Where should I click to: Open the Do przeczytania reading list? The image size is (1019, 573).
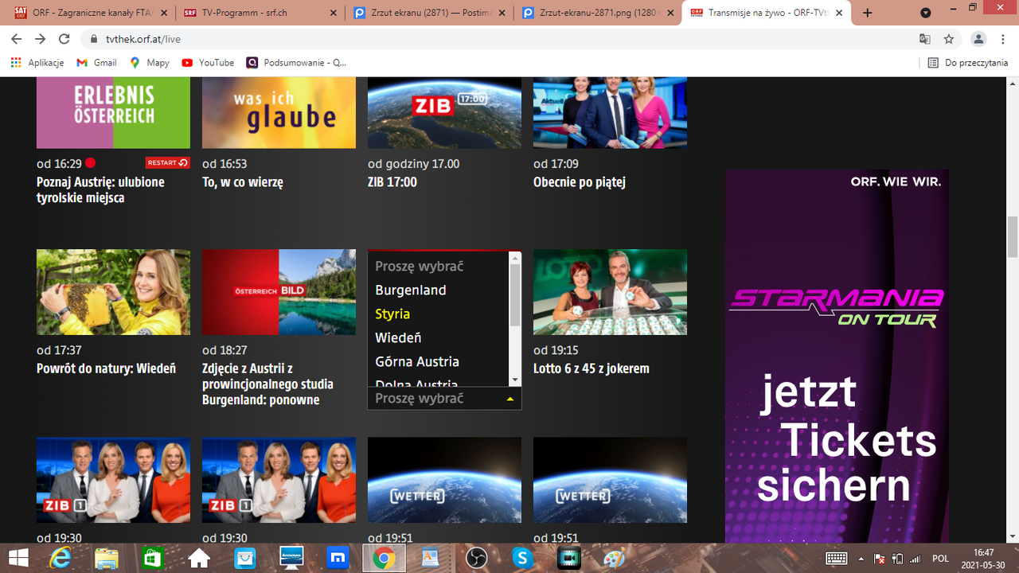968,62
